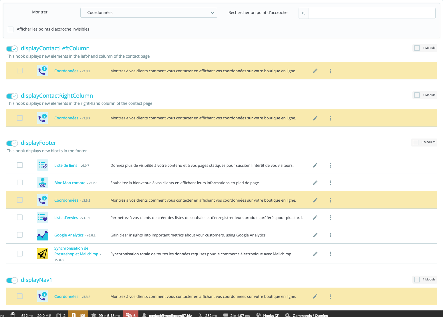
Task: Check 1 Module box of displayContactLeftColumn
Action: [x=417, y=48]
